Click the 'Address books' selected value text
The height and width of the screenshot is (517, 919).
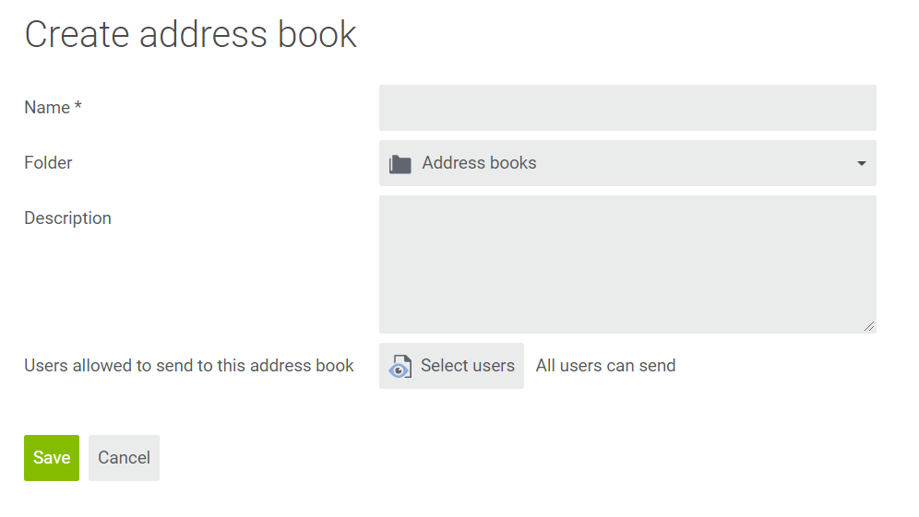pos(480,163)
